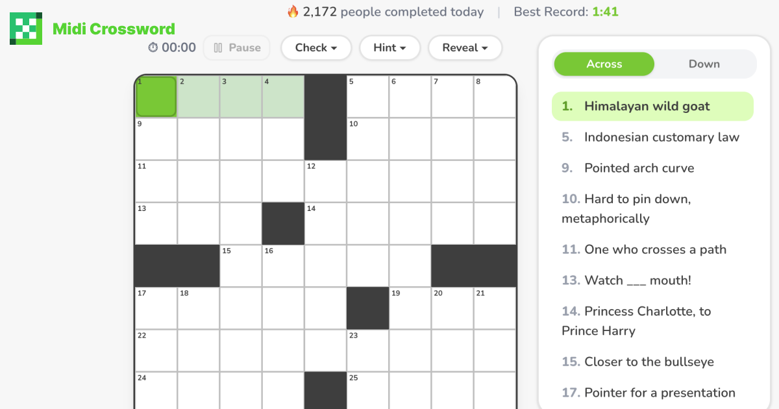779x409 pixels.
Task: Switch to the Down clues tab
Action: (x=704, y=64)
